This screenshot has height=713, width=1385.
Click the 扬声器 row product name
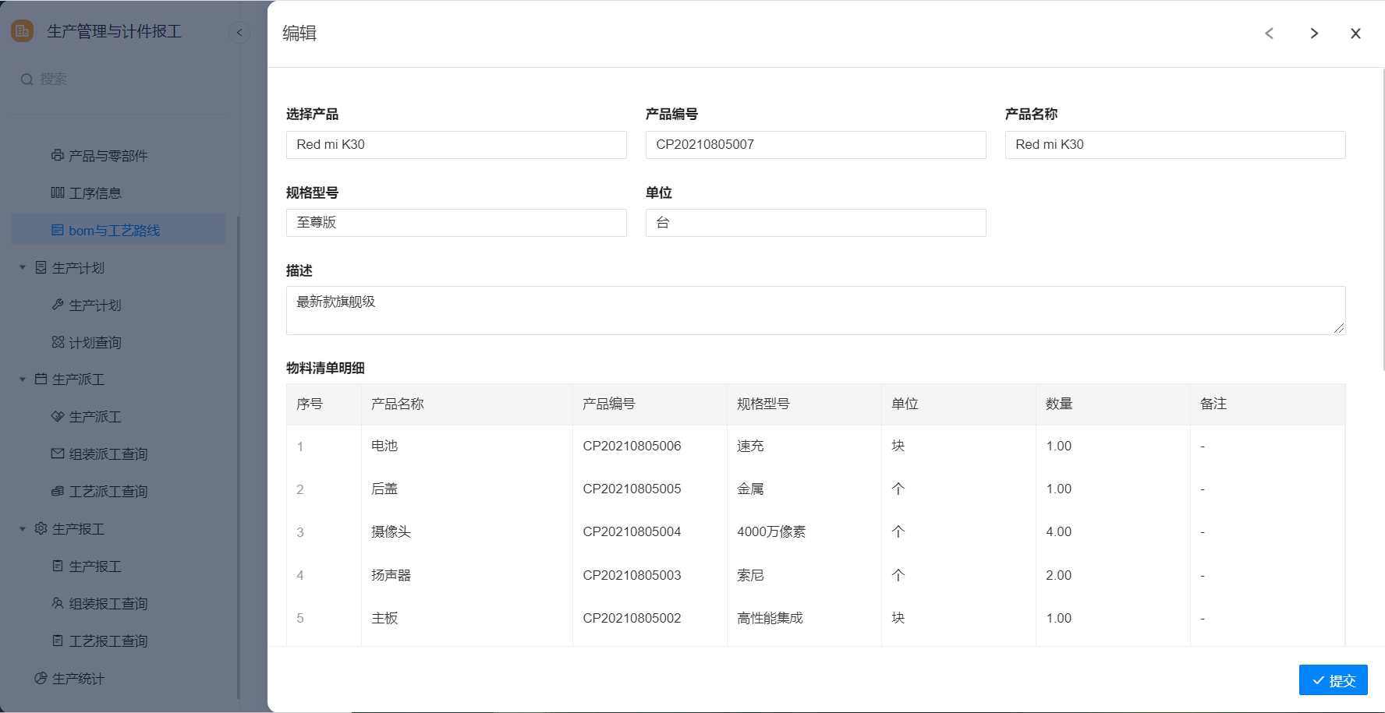(x=391, y=575)
